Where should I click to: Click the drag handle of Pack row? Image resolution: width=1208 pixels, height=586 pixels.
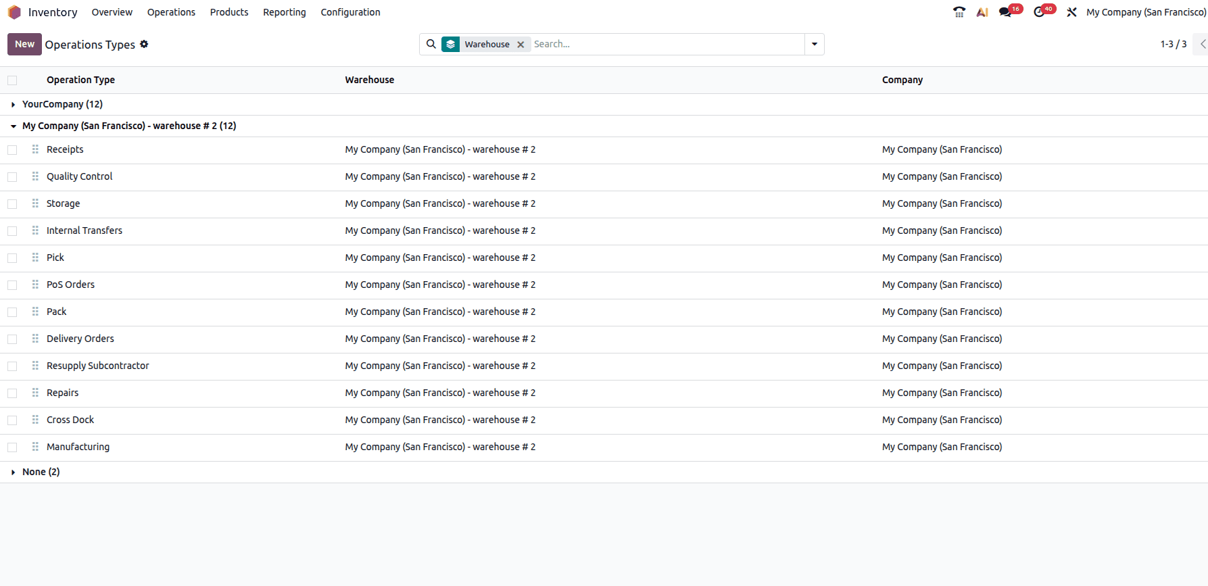pos(35,312)
